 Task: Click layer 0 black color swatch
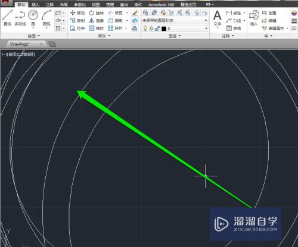[x=164, y=28]
